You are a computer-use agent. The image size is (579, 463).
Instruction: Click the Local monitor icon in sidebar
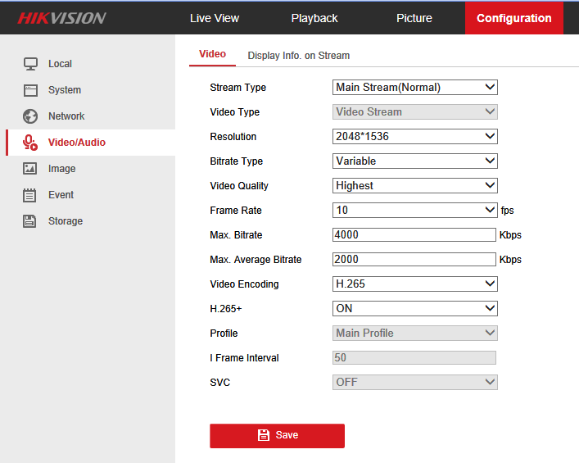tap(30, 64)
